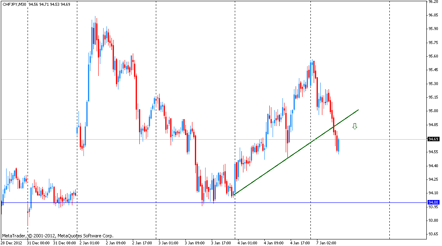Click the 95.45 price axis label
The image size is (442, 246).
[433, 70]
